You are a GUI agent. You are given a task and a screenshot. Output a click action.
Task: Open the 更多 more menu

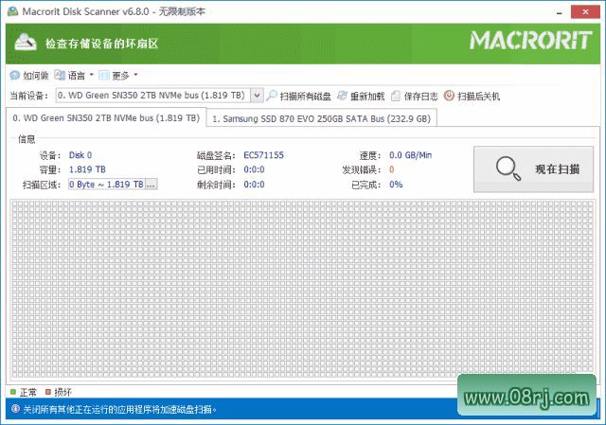pyautogui.click(x=118, y=76)
